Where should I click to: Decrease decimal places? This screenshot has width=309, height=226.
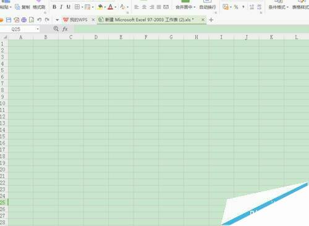click(x=260, y=7)
